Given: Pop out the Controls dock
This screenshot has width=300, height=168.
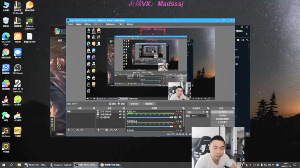Looking at the screenshot, I should (x=233, y=108).
